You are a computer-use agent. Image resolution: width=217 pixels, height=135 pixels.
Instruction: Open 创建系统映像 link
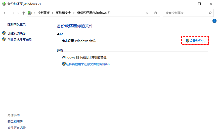pos(17,33)
